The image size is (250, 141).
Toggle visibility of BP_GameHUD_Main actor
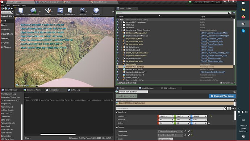117,39
